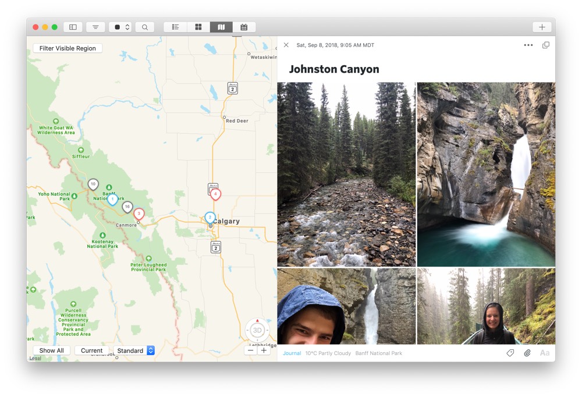
Task: Switch to list view
Action: pyautogui.click(x=176, y=27)
